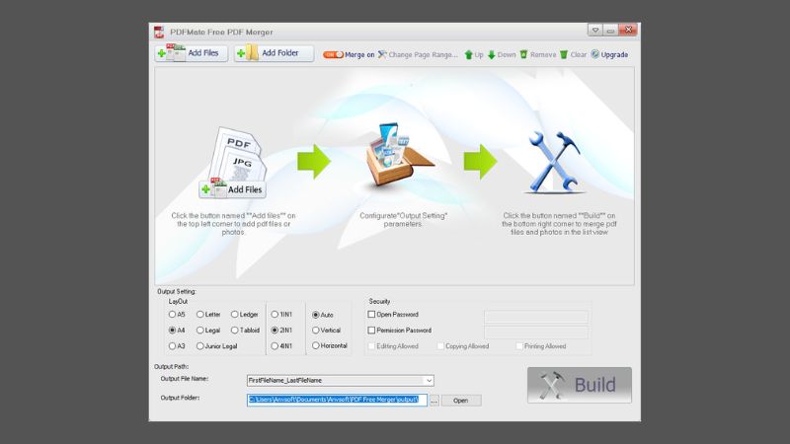
Task: Enable the Open Password checkbox
Action: point(372,314)
